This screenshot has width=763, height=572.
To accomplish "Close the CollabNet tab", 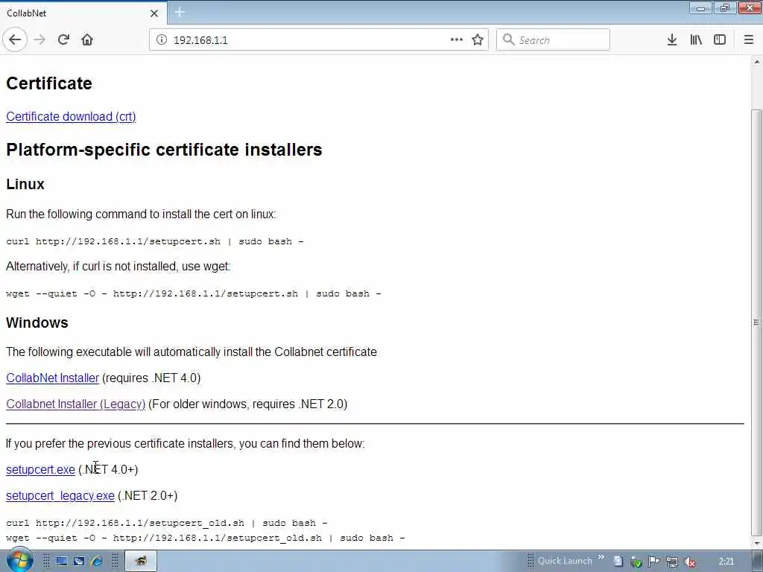I will click(154, 13).
